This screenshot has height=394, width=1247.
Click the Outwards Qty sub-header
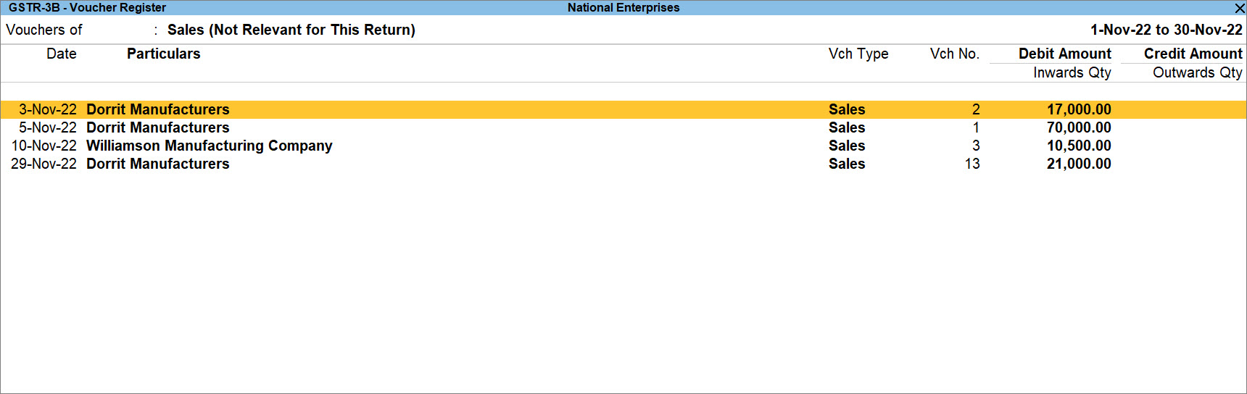click(1197, 72)
